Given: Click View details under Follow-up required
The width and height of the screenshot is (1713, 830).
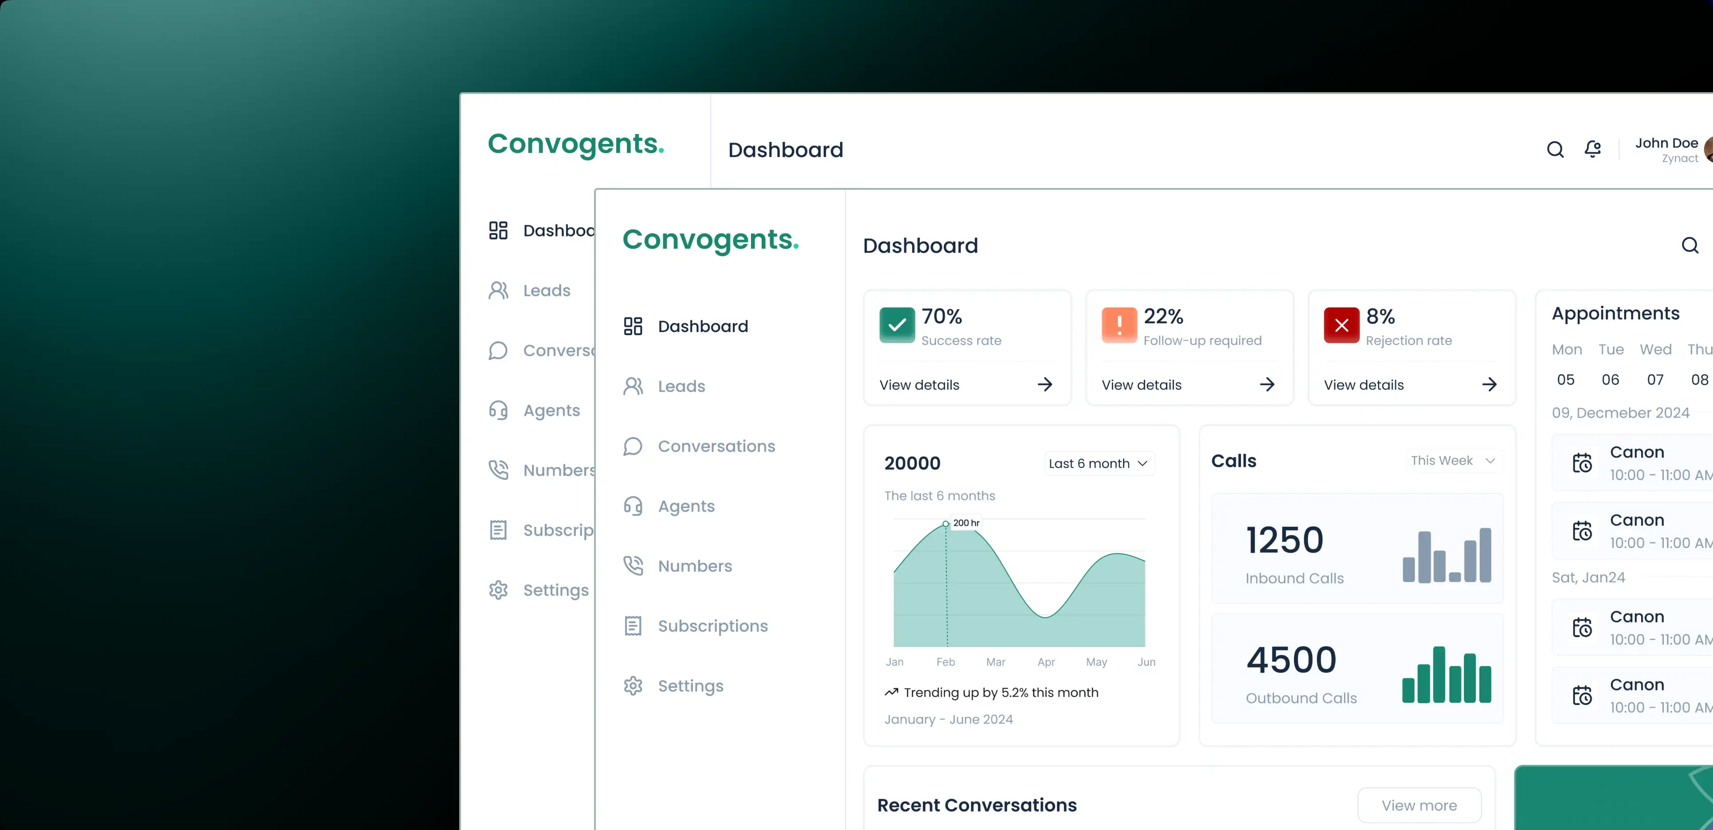Looking at the screenshot, I should pyautogui.click(x=1141, y=385).
